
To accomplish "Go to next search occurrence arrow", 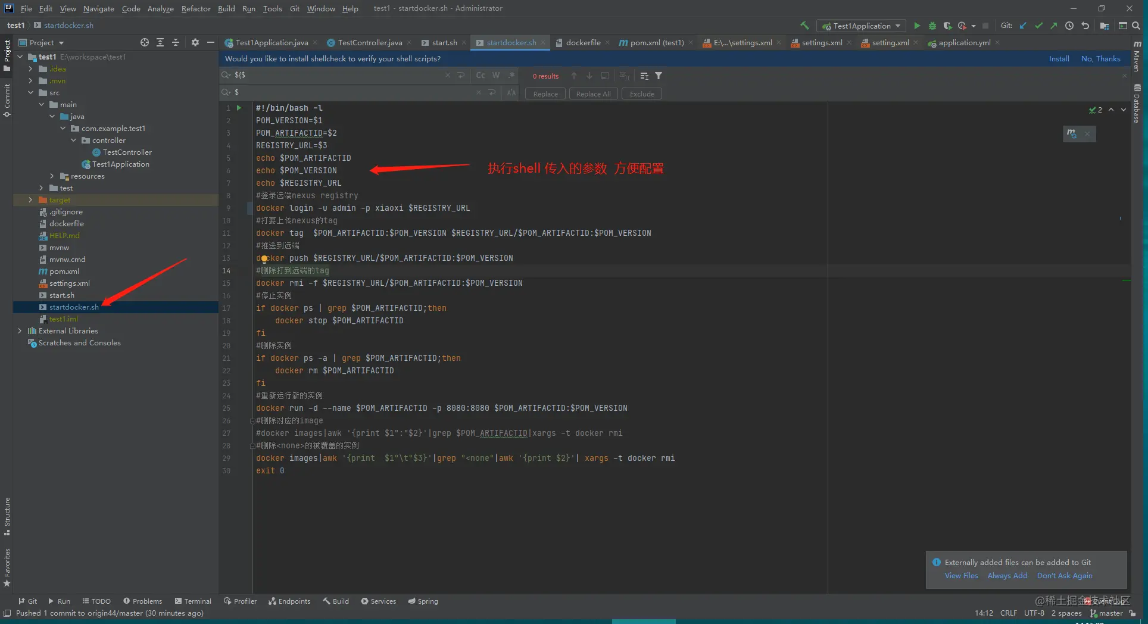I will pos(589,76).
